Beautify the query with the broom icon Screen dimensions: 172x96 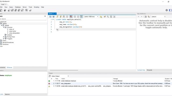point(105,17)
